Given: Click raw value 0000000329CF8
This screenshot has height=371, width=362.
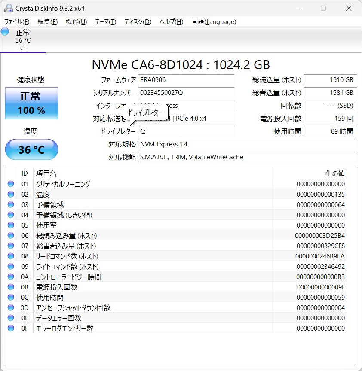Looking at the screenshot, I should (321, 246).
